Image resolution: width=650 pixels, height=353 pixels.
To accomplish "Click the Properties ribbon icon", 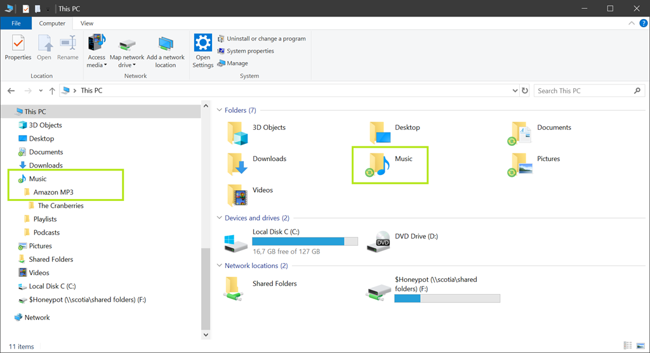I will tap(18, 44).
